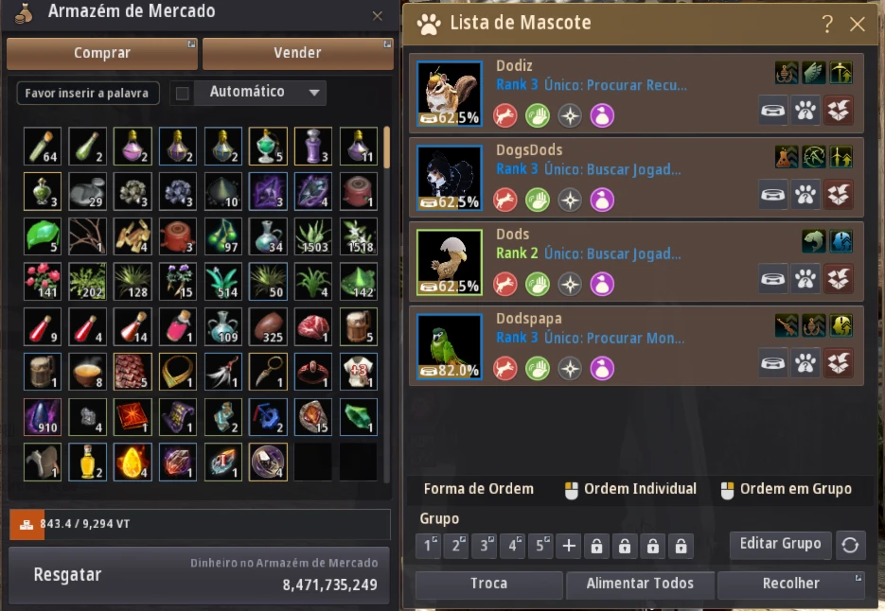Click the plus icon to add group
885x611 pixels.
point(569,546)
